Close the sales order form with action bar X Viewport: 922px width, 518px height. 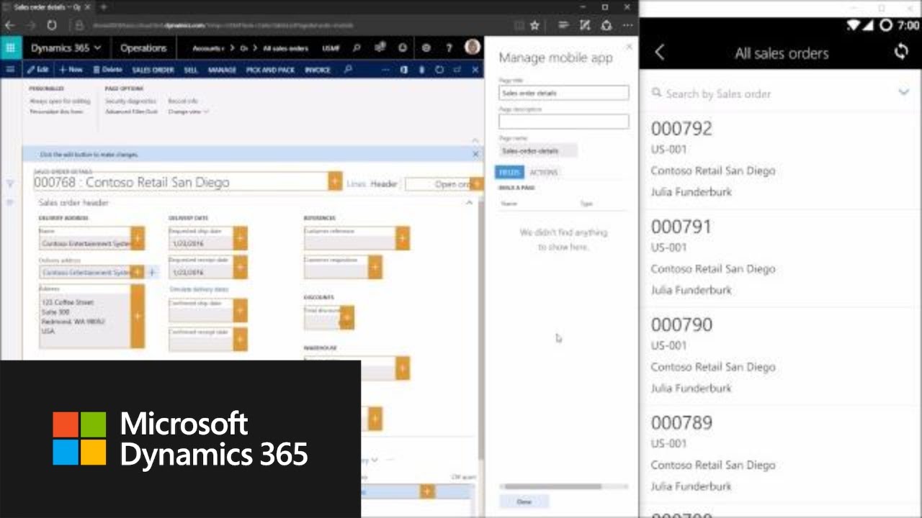coord(475,70)
